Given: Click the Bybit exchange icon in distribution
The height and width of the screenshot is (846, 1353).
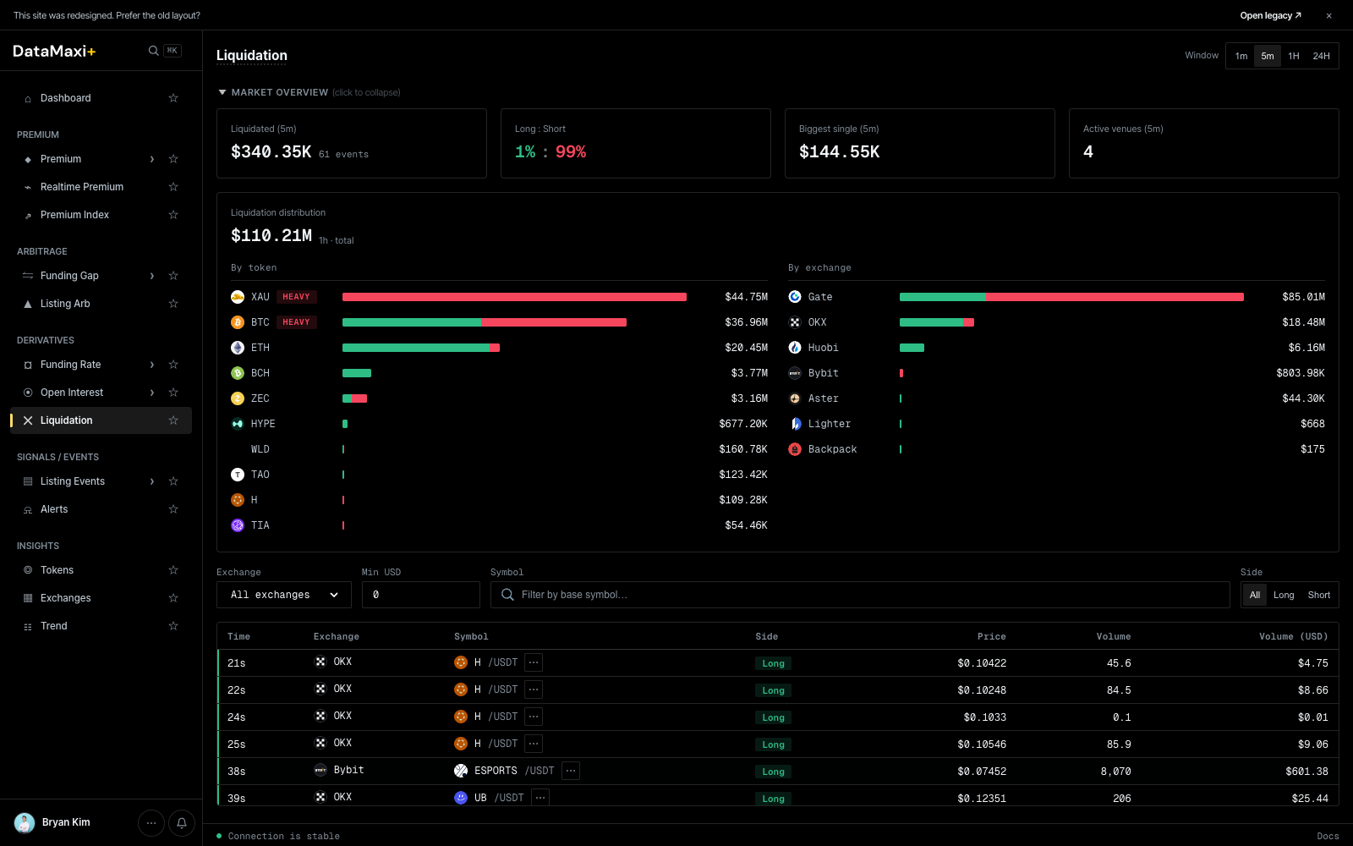Looking at the screenshot, I should pos(795,373).
